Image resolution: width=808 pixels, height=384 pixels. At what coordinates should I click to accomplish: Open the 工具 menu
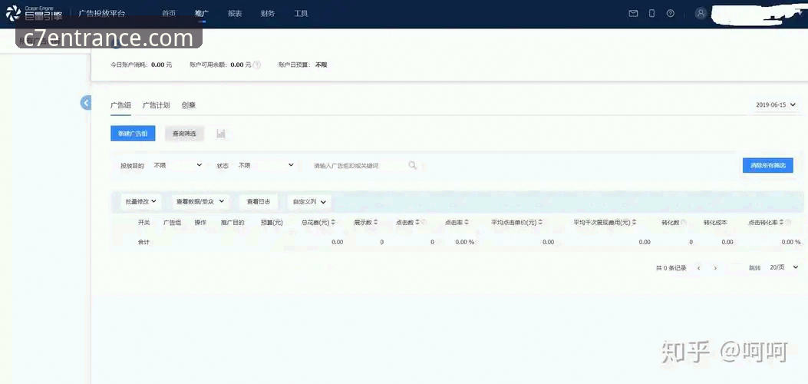coord(301,13)
